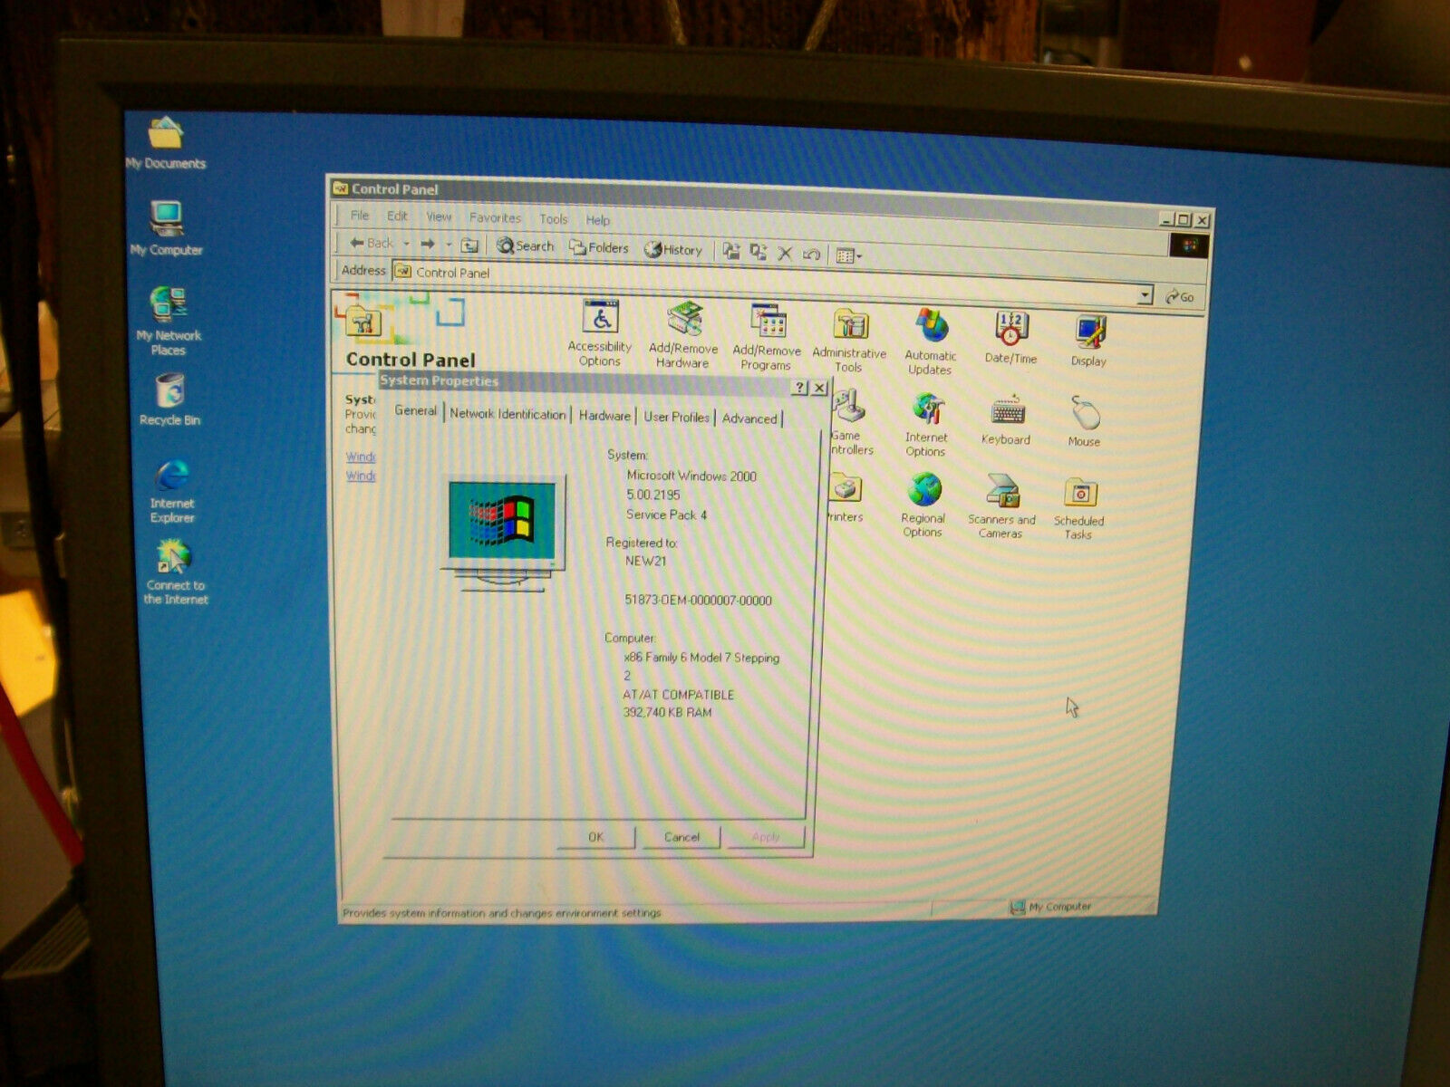Open Add/Remove Programs icon
1450x1087 pixels.
(767, 336)
